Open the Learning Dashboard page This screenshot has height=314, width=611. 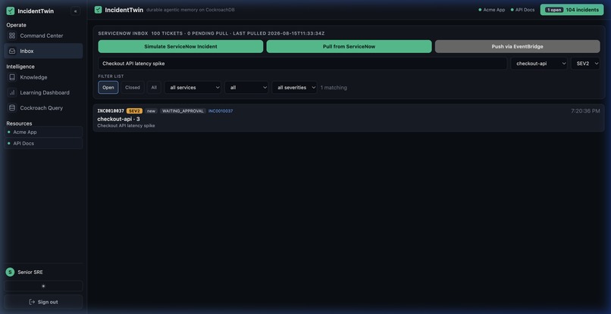[43, 92]
